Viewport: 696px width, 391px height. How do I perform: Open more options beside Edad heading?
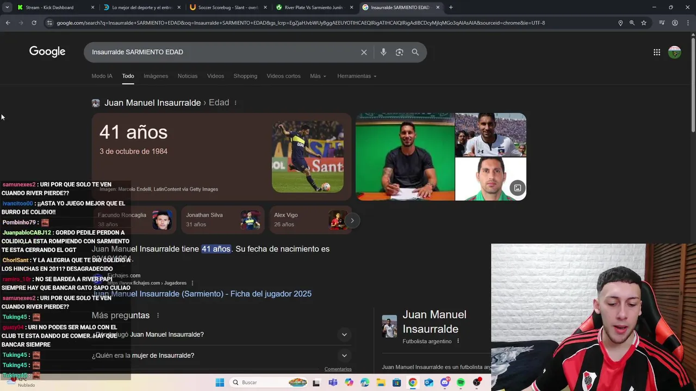235,103
